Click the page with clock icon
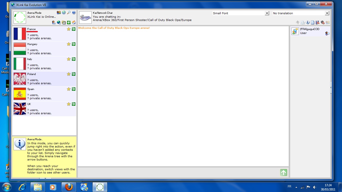Image resolution: width=342 pixels, height=192 pixels. pyautogui.click(x=303, y=22)
